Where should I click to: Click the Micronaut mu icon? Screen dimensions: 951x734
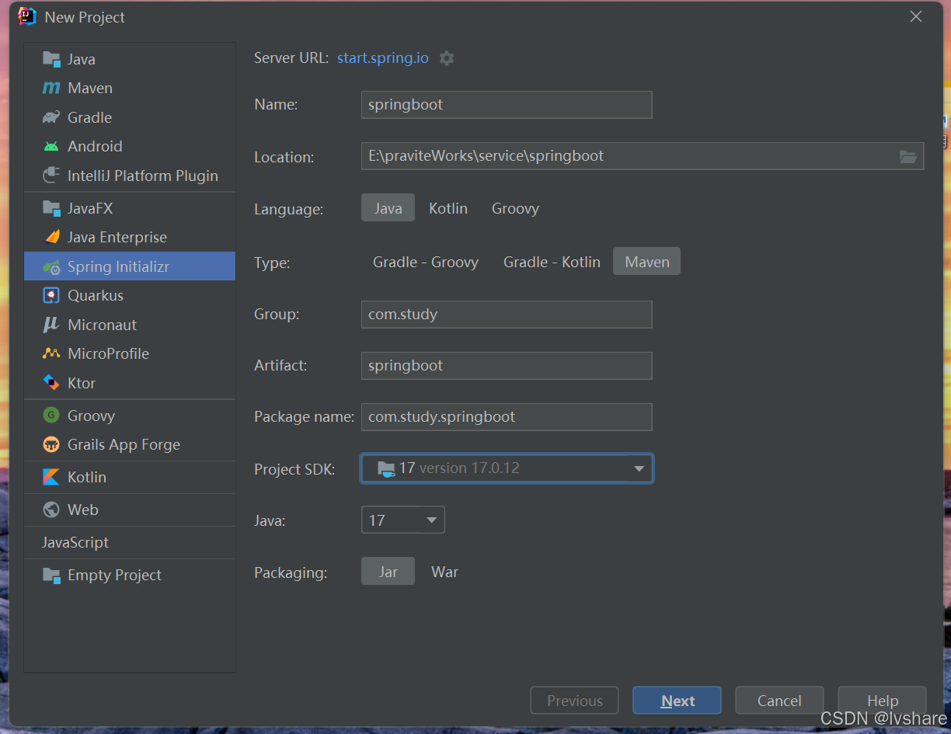[x=51, y=325]
